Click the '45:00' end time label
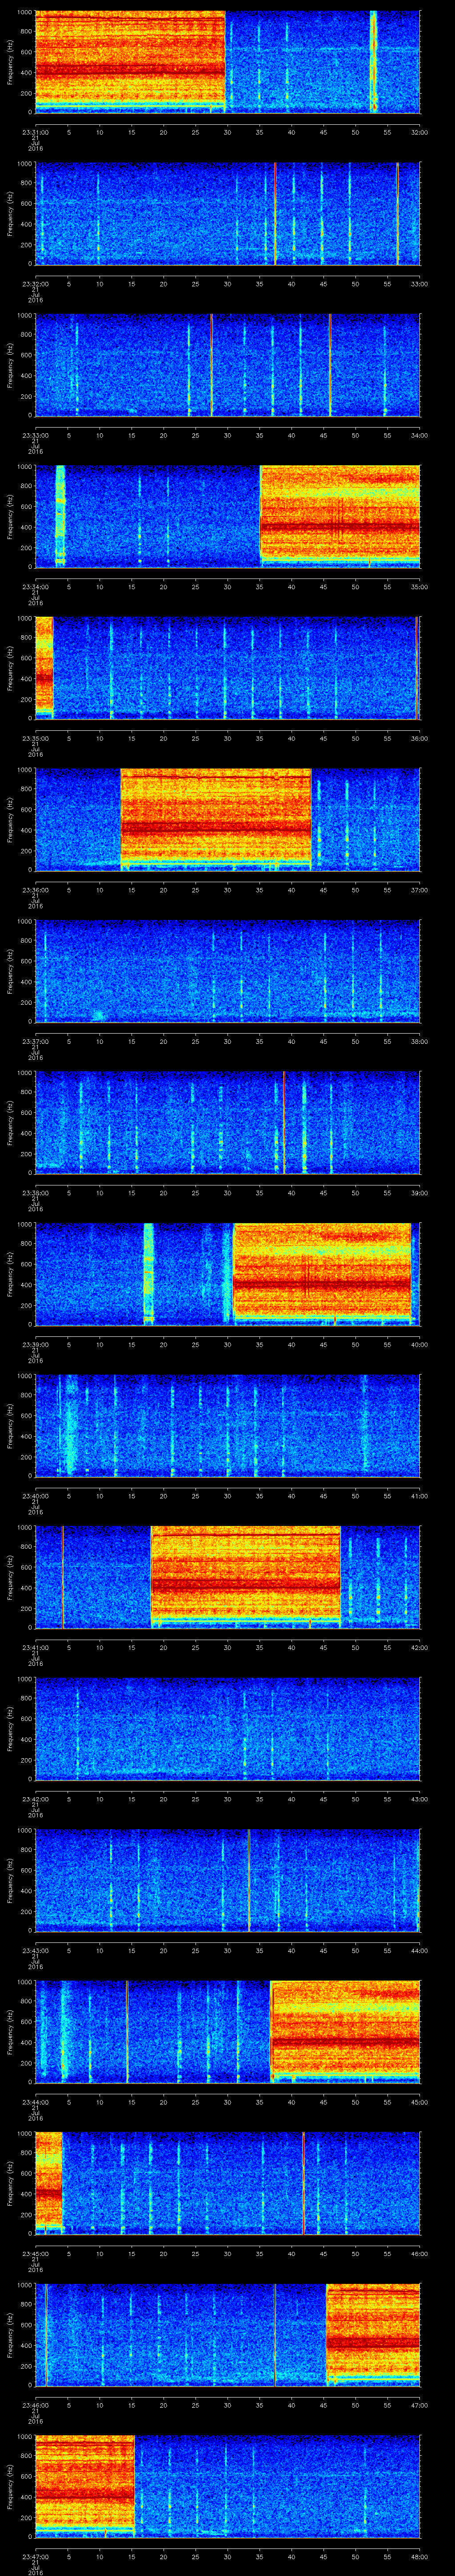 tap(419, 2101)
